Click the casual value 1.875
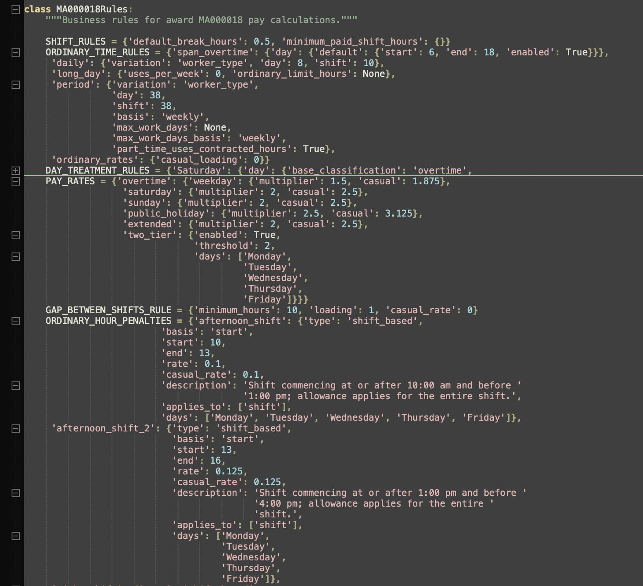The image size is (643, 586). tap(426, 181)
